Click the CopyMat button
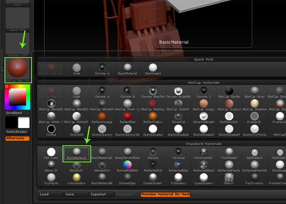Image resolution: width=286 pixels, height=204 pixels. point(101,194)
